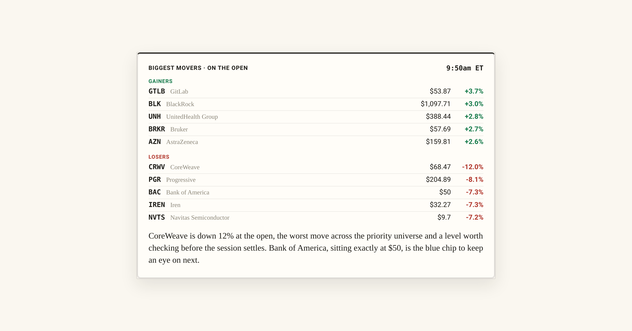This screenshot has height=331, width=632.
Task: Click the 9:50am ET timestamp
Action: (x=465, y=68)
